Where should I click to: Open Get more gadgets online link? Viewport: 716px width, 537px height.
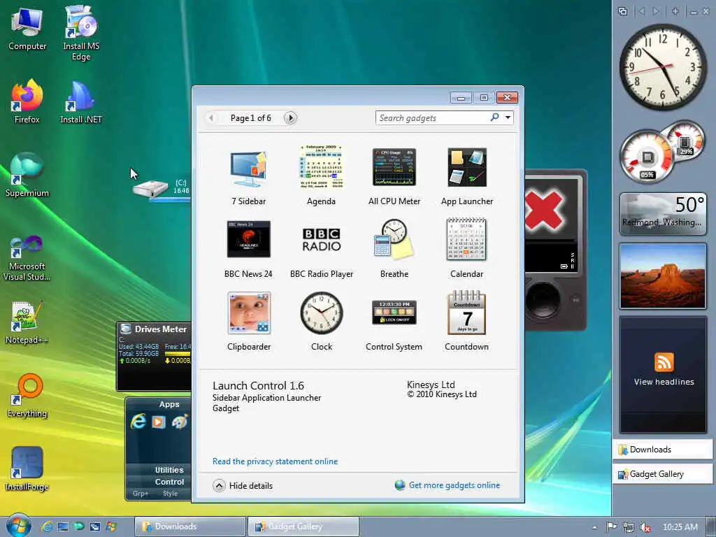point(454,485)
